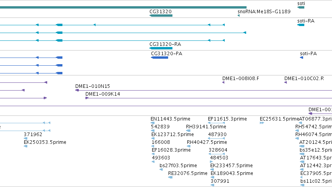Image resolution: width=332 pixels, height=187 pixels.
Task: Select the RH39141.5prime EST glyph
Action: pos(188,131)
